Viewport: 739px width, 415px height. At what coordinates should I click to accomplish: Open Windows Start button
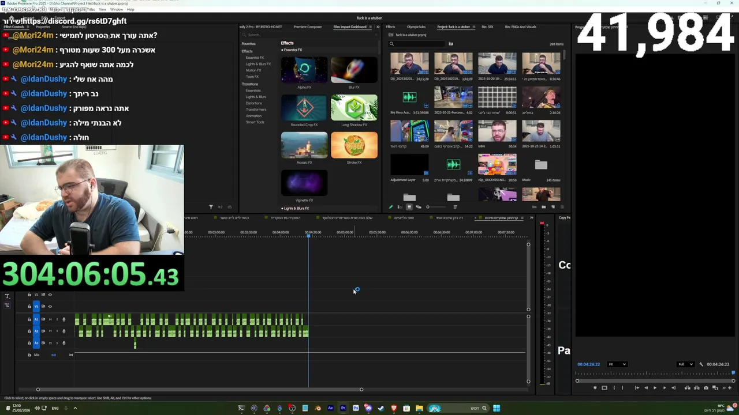[497, 409]
